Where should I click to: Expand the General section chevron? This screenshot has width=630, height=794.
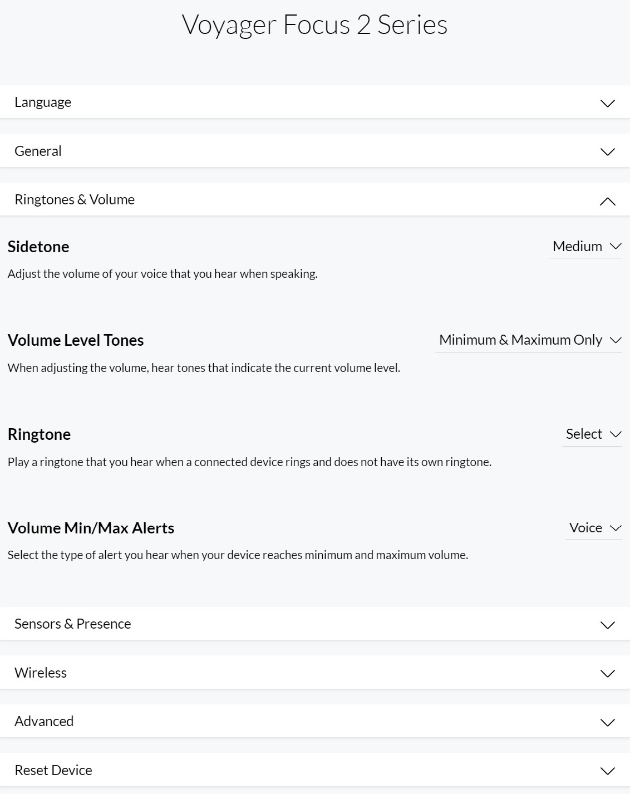click(x=607, y=151)
